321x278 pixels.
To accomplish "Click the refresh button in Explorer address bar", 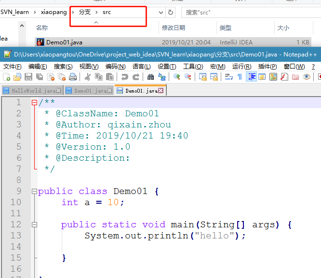I will pos(170,13).
